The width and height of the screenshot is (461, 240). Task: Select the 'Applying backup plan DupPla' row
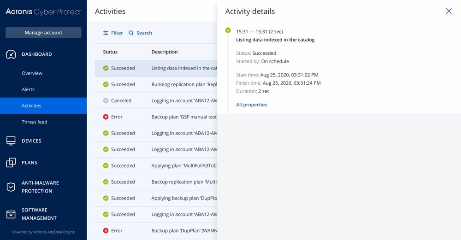click(x=156, y=198)
